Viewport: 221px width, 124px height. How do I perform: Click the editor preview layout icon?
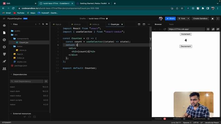pyautogui.click(x=144, y=24)
